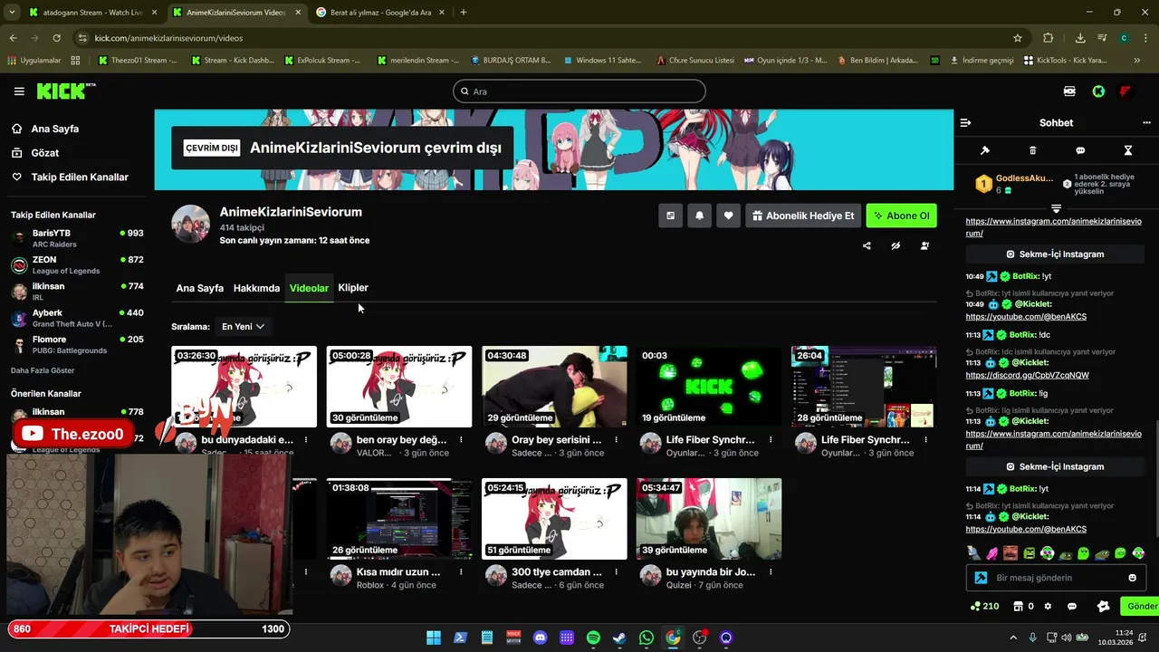Click the Ara search field
This screenshot has height=652, width=1159.
click(x=579, y=91)
